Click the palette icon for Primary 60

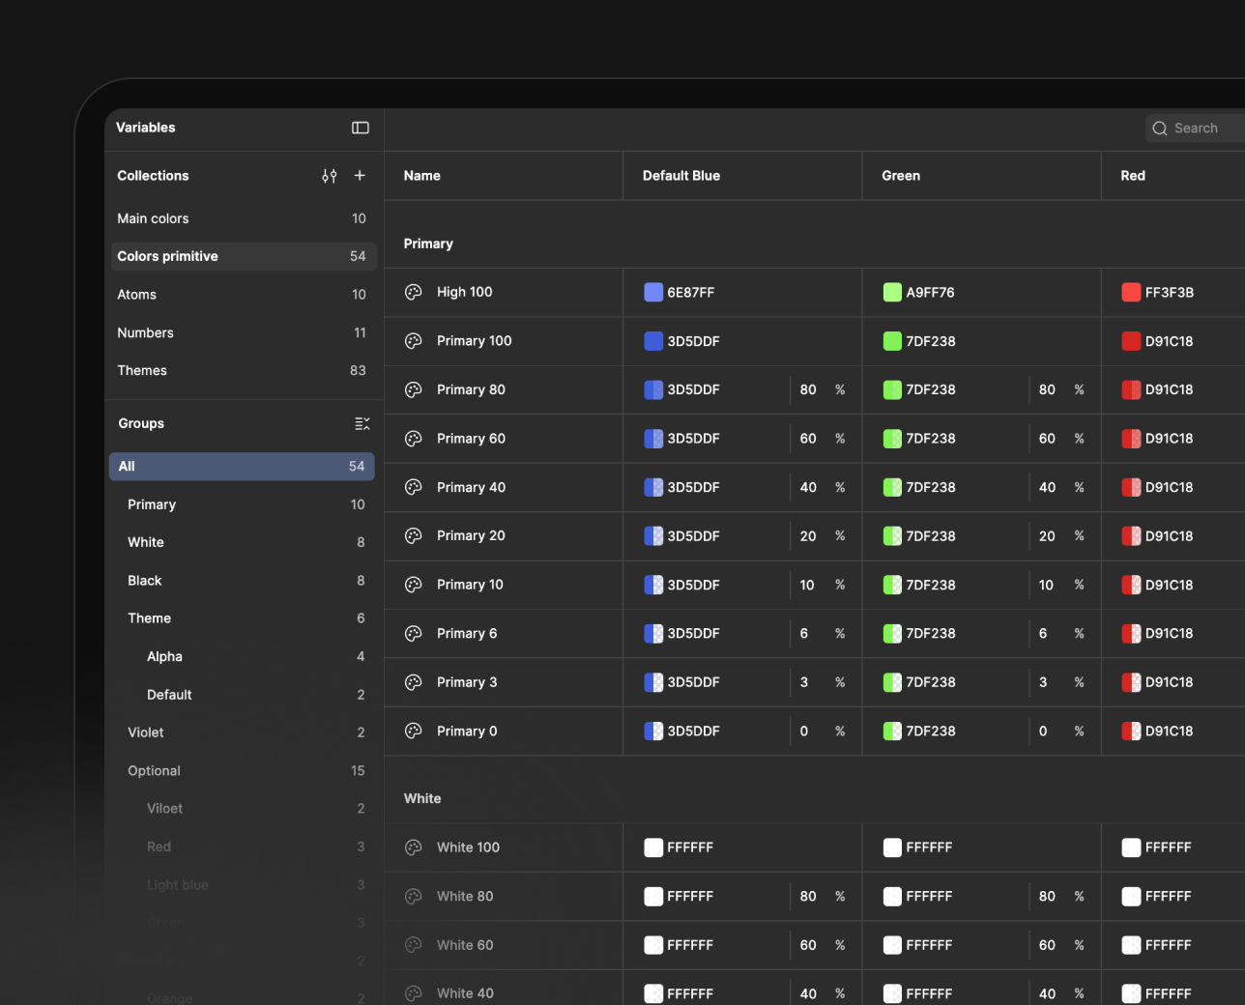pos(414,439)
